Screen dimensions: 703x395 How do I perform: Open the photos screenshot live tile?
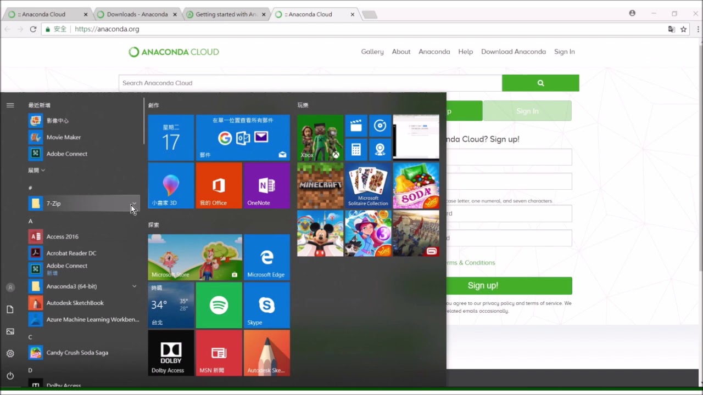point(416,138)
